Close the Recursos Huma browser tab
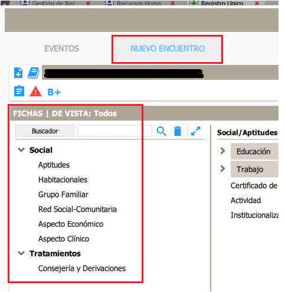 172,3
